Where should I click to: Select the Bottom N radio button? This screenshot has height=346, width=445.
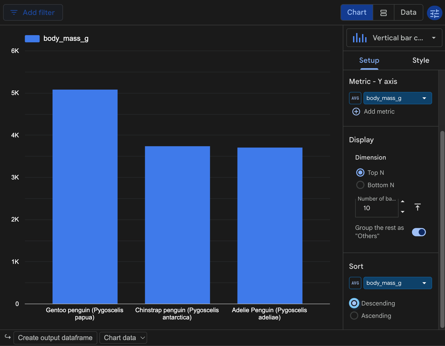coord(360,185)
